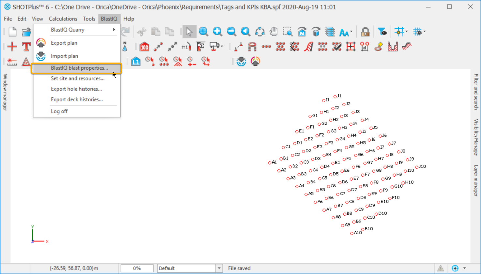Open the Visibility Manager side panel
Image resolution: width=481 pixels, height=274 pixels.
476,137
